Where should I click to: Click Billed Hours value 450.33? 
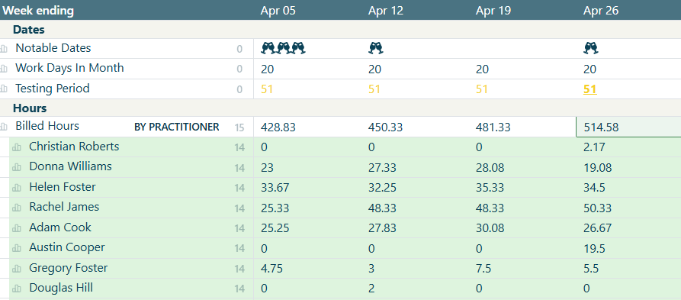pyautogui.click(x=386, y=127)
